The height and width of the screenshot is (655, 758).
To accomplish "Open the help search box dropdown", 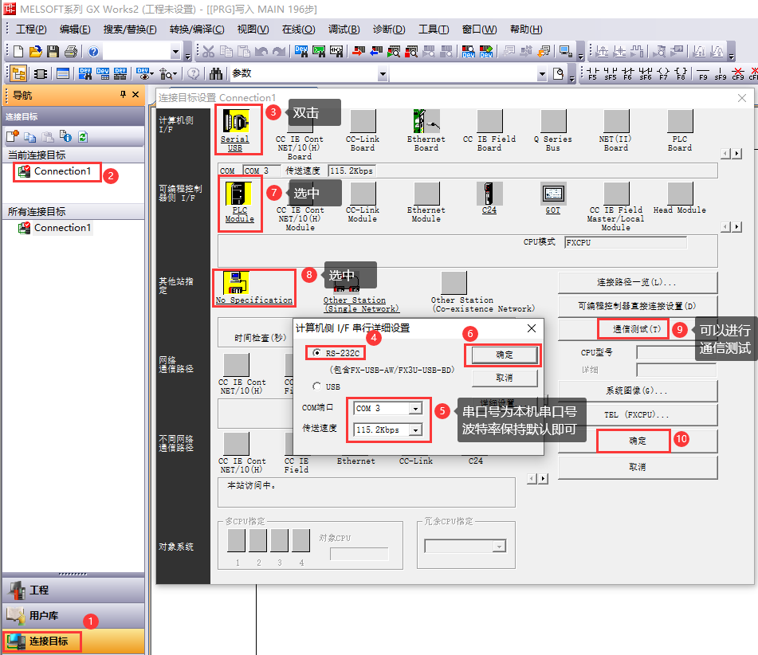I will 175,51.
